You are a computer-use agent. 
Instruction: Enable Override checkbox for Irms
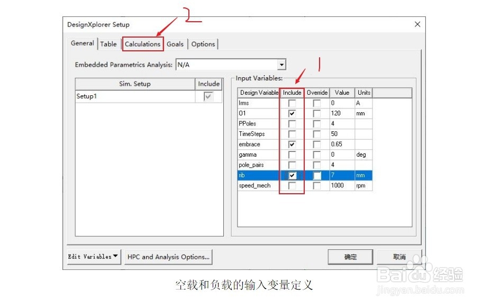point(317,103)
